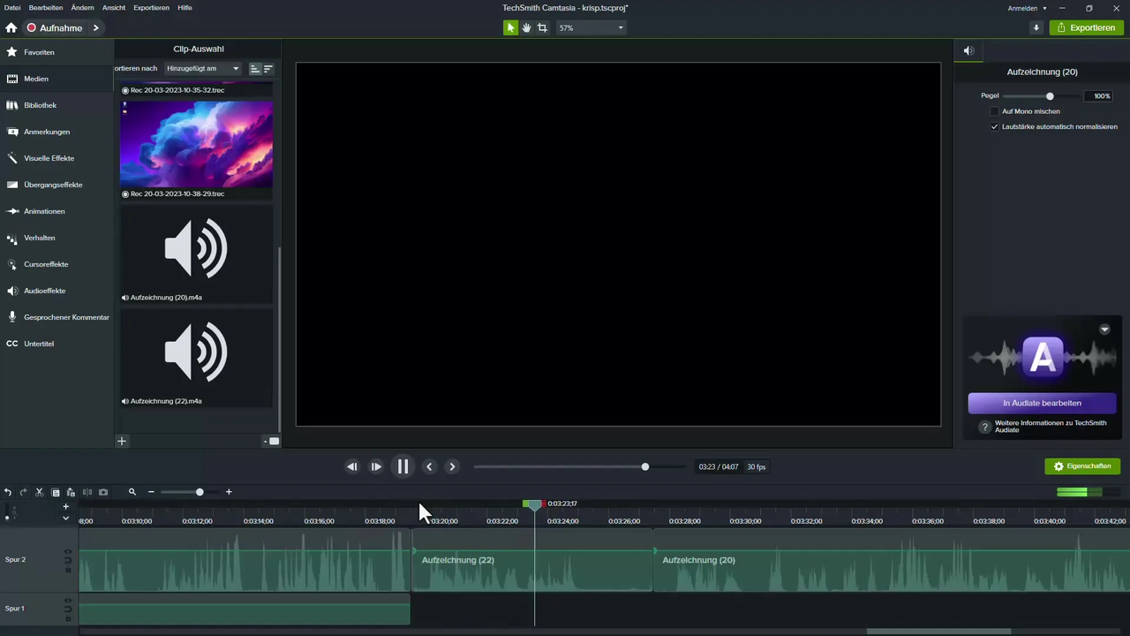Click the Paste icon in the timeline toolbar

[71, 492]
